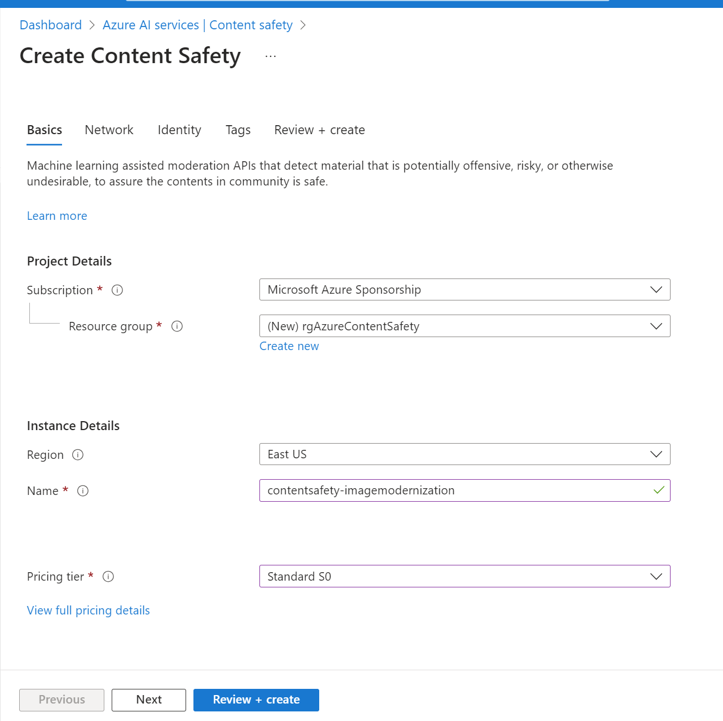This screenshot has height=721, width=723.
Task: Click the Name field info icon
Action: tap(83, 491)
